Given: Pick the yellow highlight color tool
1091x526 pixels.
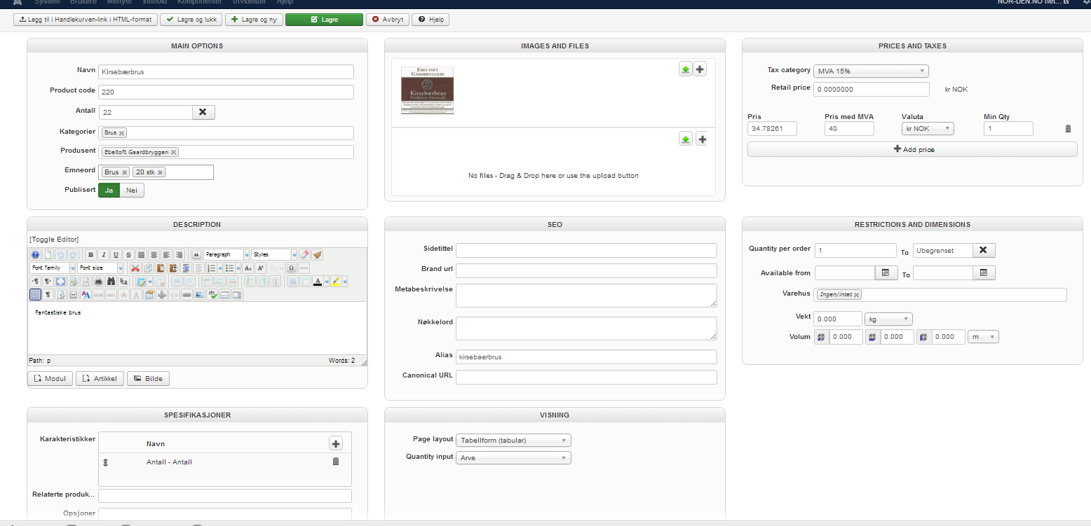Looking at the screenshot, I should 337,282.
